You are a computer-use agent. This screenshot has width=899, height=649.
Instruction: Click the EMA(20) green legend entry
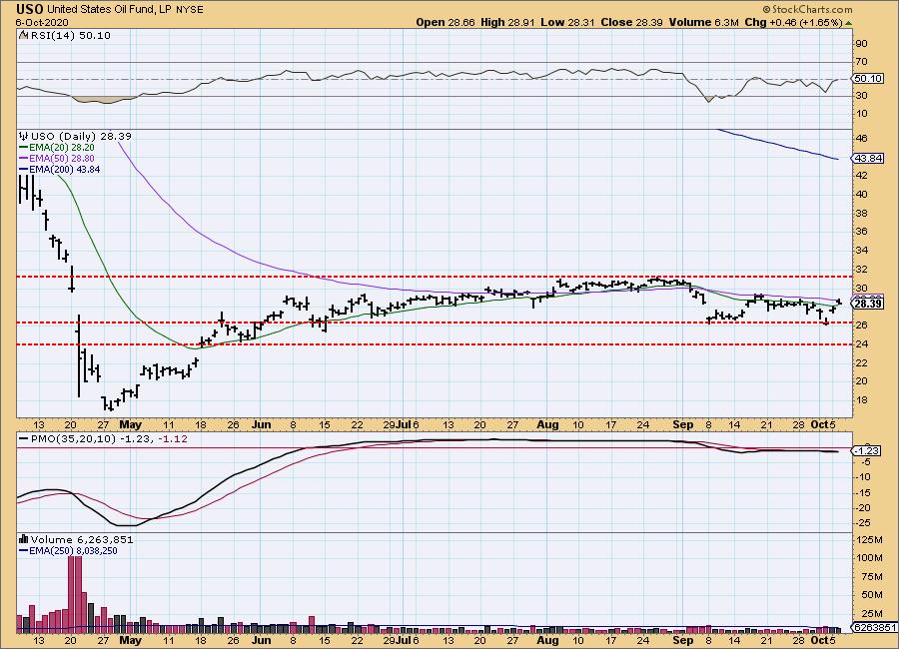(55, 147)
